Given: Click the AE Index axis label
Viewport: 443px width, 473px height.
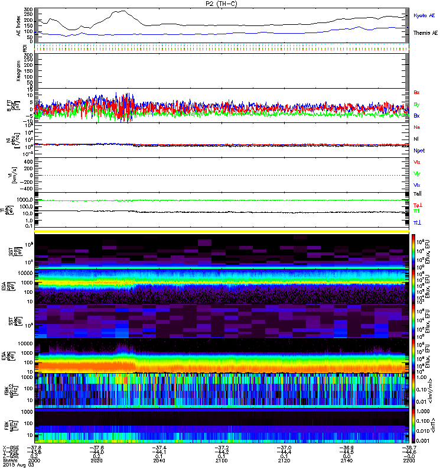Looking at the screenshot, I should coord(19,26).
